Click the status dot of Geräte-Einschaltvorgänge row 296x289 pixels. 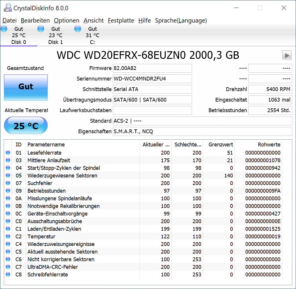[x=8, y=213]
